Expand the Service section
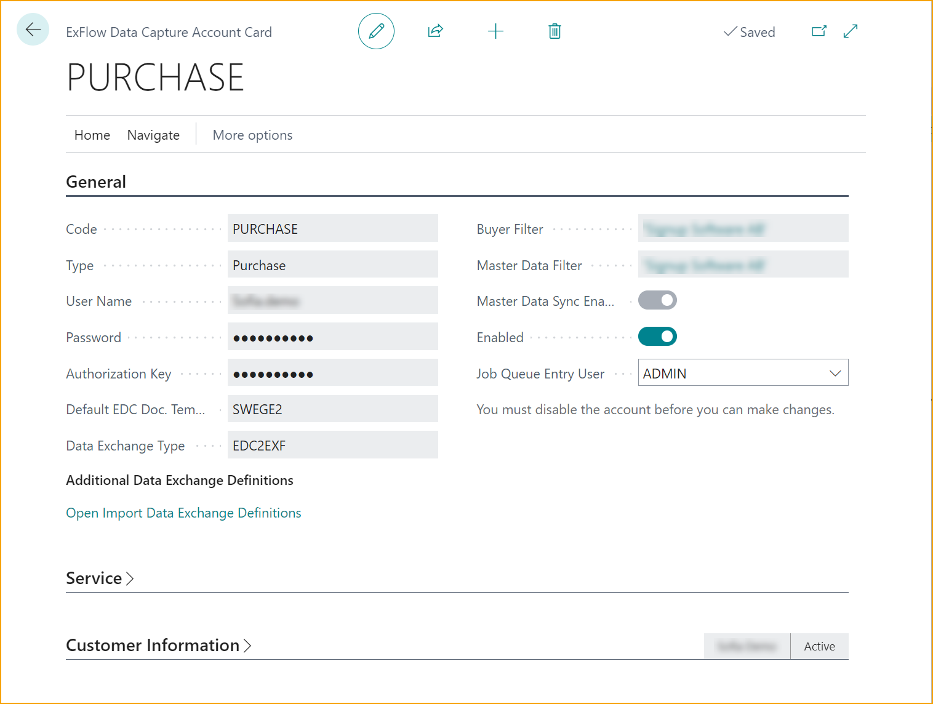The height and width of the screenshot is (704, 933). (x=100, y=578)
